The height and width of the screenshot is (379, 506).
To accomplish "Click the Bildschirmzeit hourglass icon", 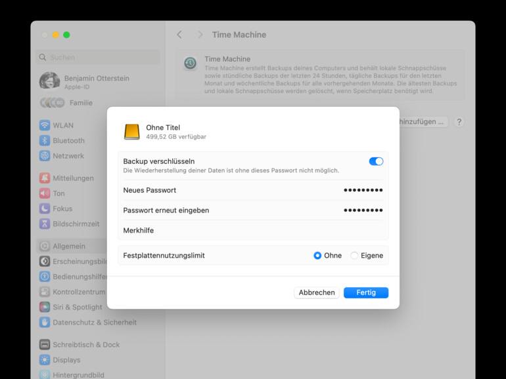I will 45,224.
